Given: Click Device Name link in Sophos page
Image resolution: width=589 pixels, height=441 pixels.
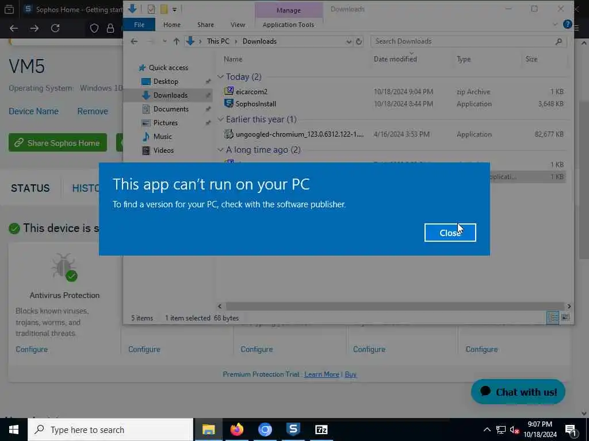Looking at the screenshot, I should pos(33,111).
